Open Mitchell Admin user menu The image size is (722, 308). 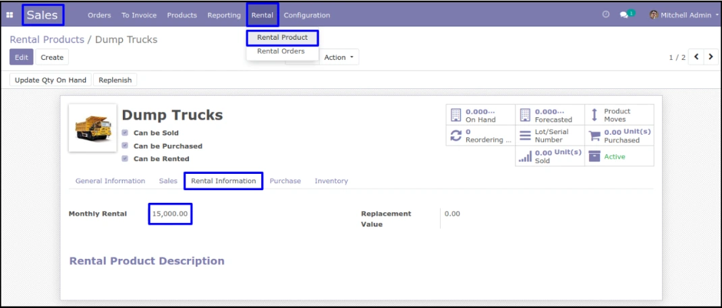pyautogui.click(x=683, y=15)
